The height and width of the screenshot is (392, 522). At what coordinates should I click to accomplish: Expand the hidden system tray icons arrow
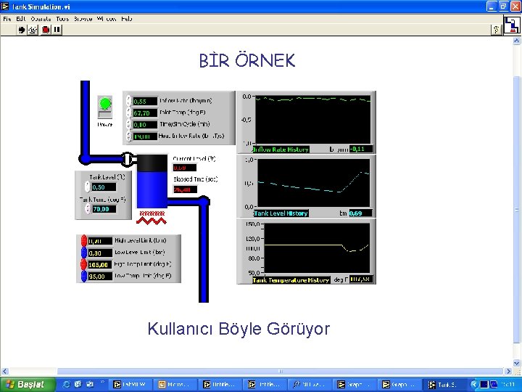(474, 385)
